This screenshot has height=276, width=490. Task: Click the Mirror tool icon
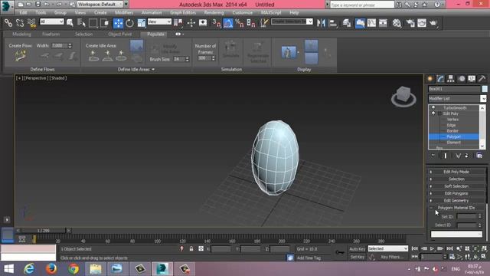(x=321, y=23)
